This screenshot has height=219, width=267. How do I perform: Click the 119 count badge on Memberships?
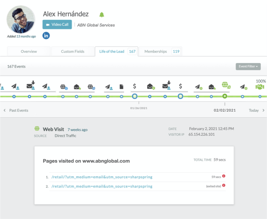(176, 51)
